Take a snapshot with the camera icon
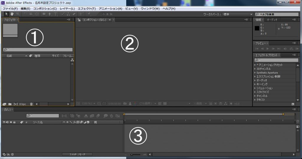The image size is (302, 159). [x=125, y=103]
